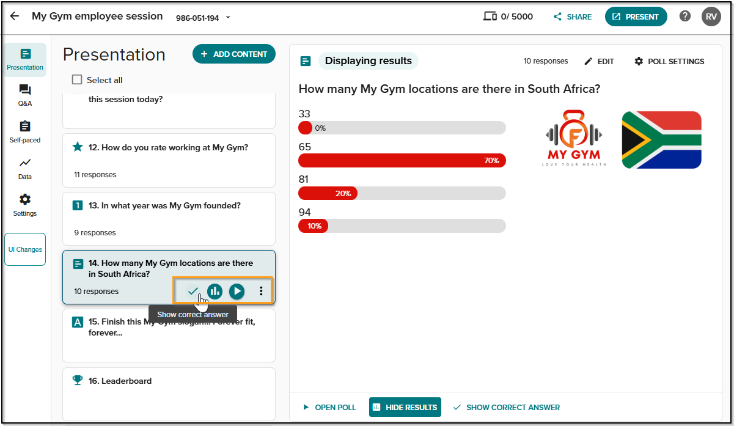Viewport: 734px width, 426px height.
Task: Select item 16 Leaderboard
Action: click(x=169, y=394)
